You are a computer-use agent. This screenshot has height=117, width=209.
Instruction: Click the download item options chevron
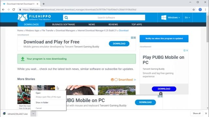point(33,113)
